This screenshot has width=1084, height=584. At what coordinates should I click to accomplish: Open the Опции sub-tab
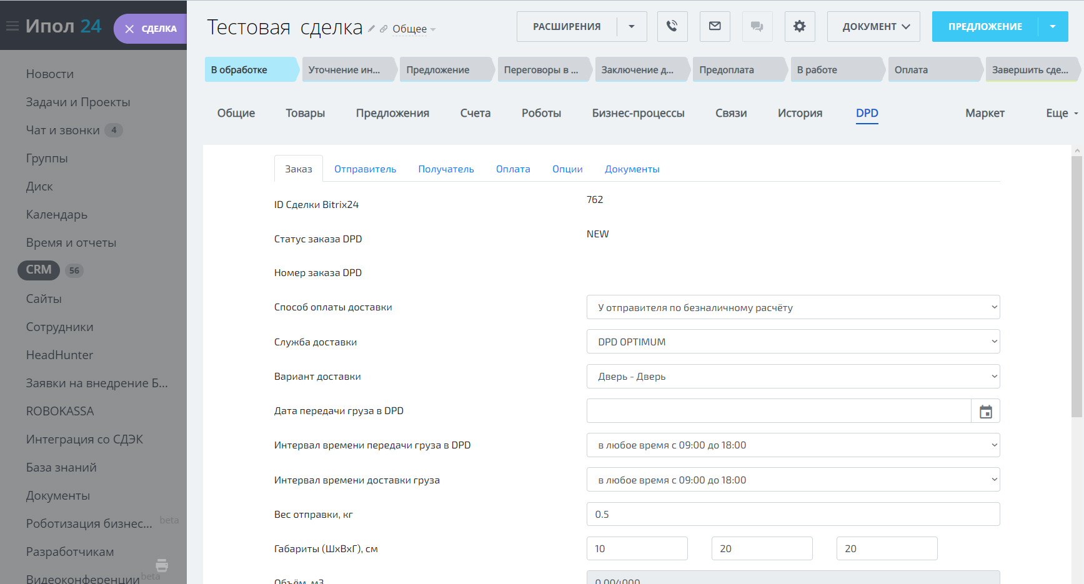(x=567, y=169)
